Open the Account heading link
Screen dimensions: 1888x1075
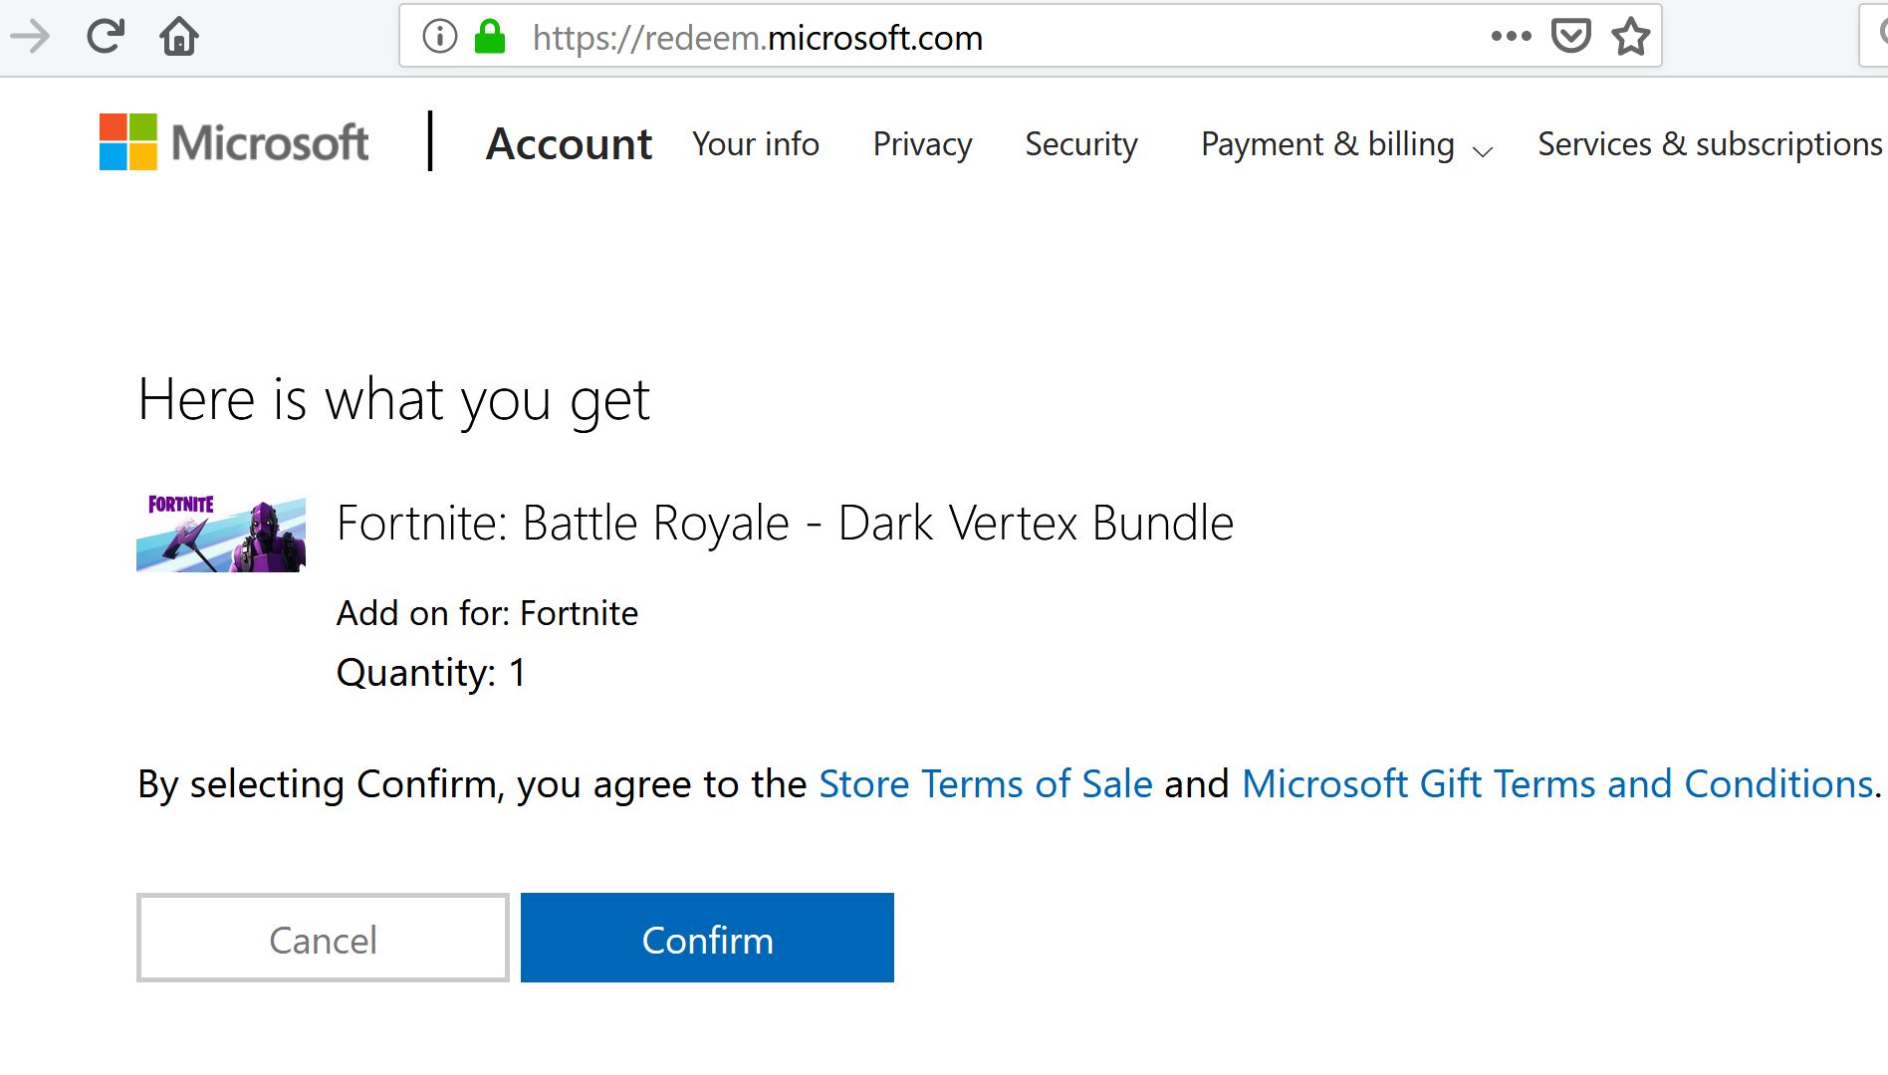pos(569,144)
